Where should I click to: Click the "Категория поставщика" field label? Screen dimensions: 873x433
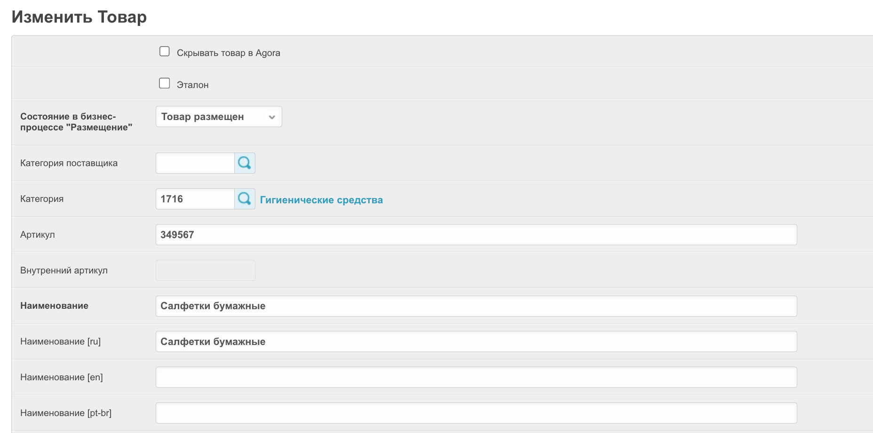pyautogui.click(x=69, y=163)
